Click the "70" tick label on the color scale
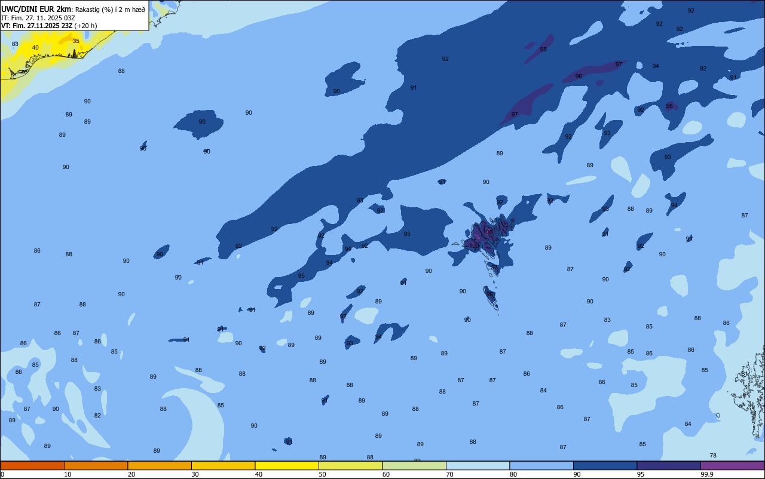The height and width of the screenshot is (479, 765). 450,474
